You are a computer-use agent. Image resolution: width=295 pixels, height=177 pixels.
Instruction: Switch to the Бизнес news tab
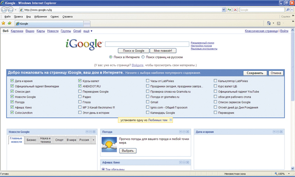coord(31,140)
